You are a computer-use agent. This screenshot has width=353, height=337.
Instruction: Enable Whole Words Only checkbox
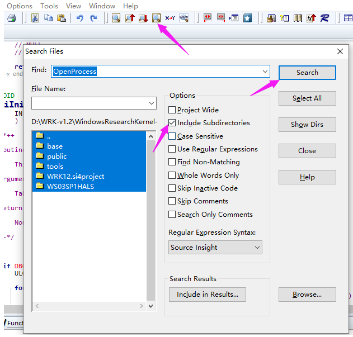172,175
